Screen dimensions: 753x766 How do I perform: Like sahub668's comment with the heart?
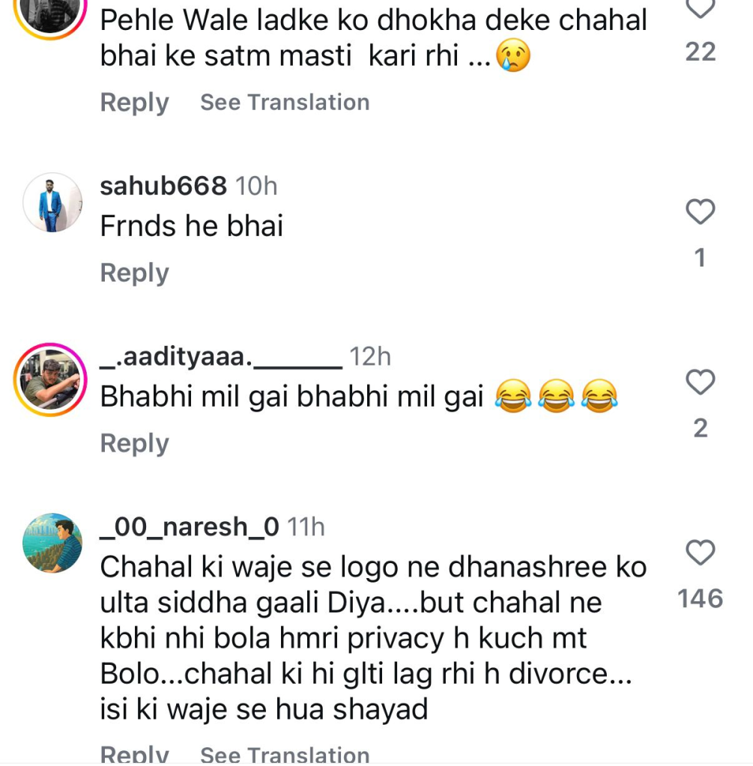[x=701, y=213]
